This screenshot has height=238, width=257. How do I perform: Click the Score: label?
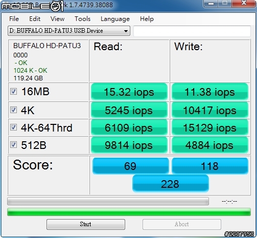33,165
